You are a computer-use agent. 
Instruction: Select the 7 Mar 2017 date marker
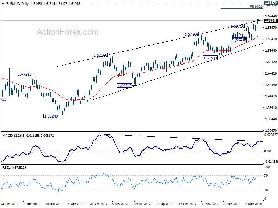click(x=75, y=204)
